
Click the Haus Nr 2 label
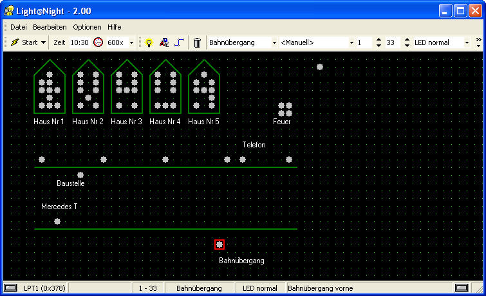click(88, 122)
